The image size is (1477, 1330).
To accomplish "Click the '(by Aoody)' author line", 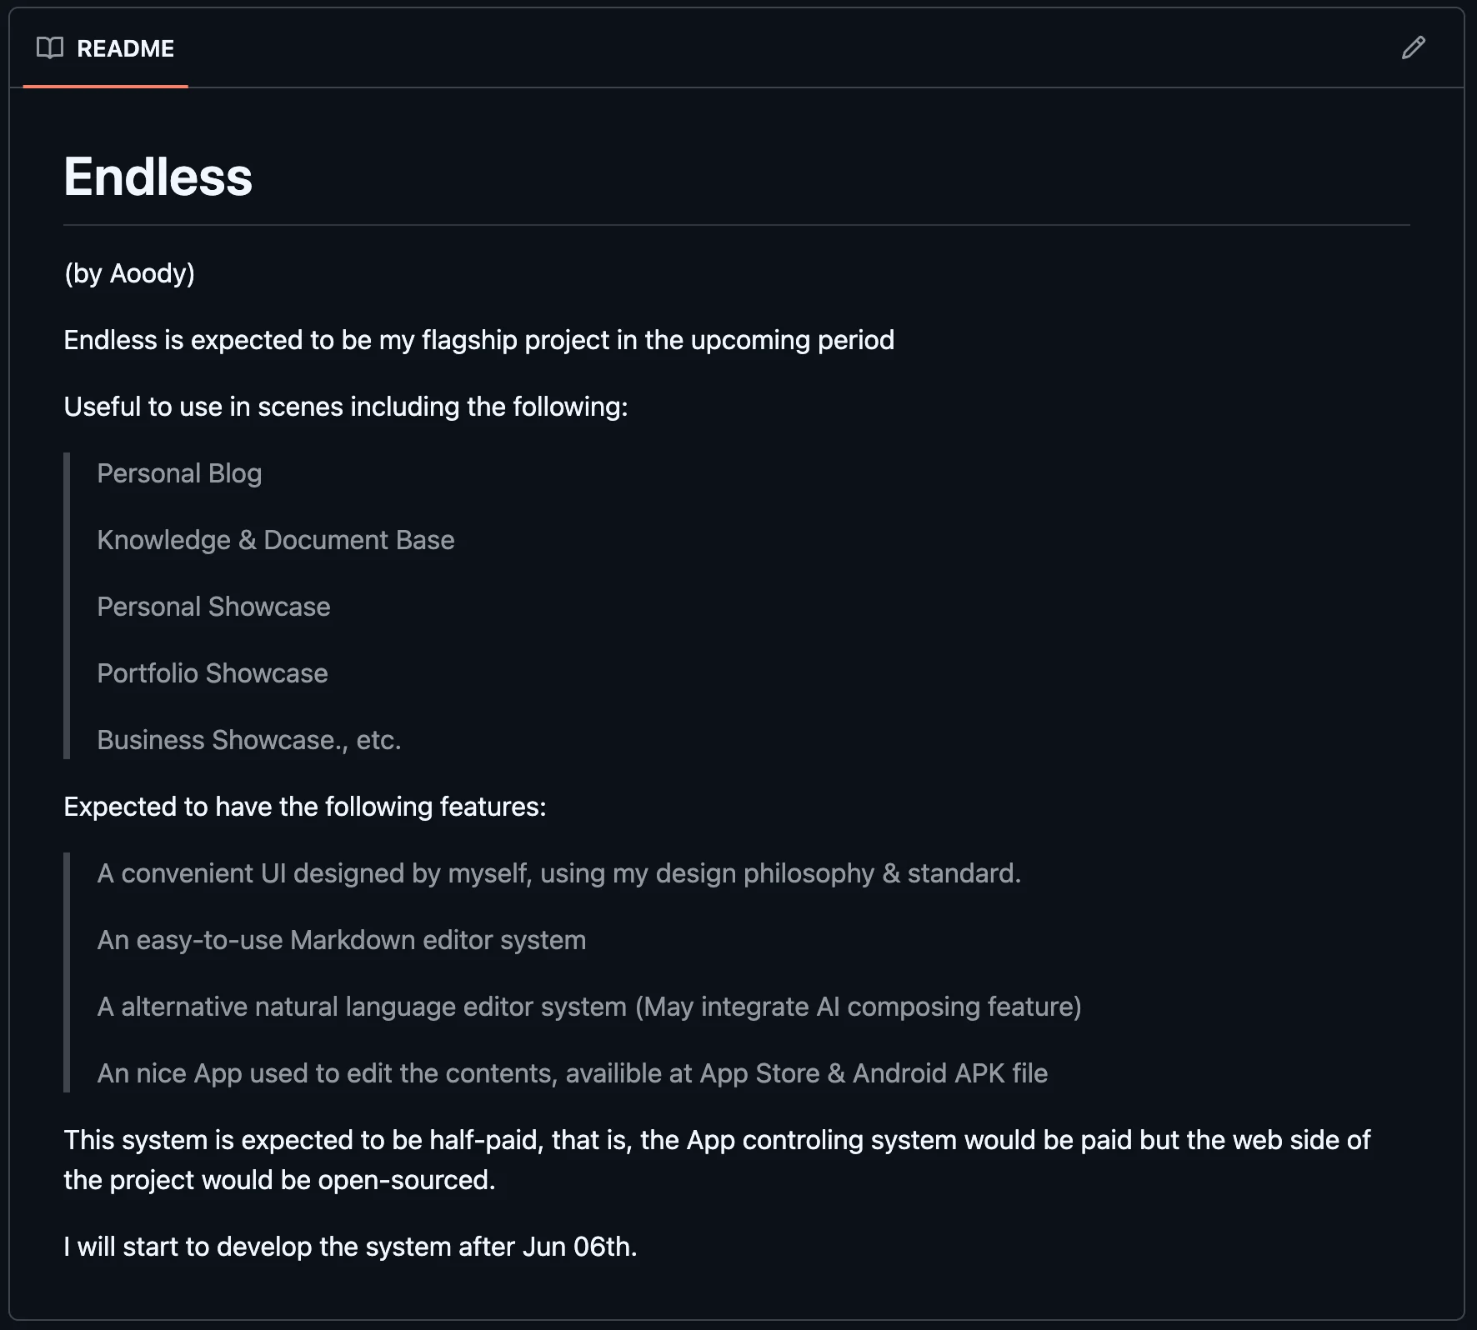I will (129, 273).
